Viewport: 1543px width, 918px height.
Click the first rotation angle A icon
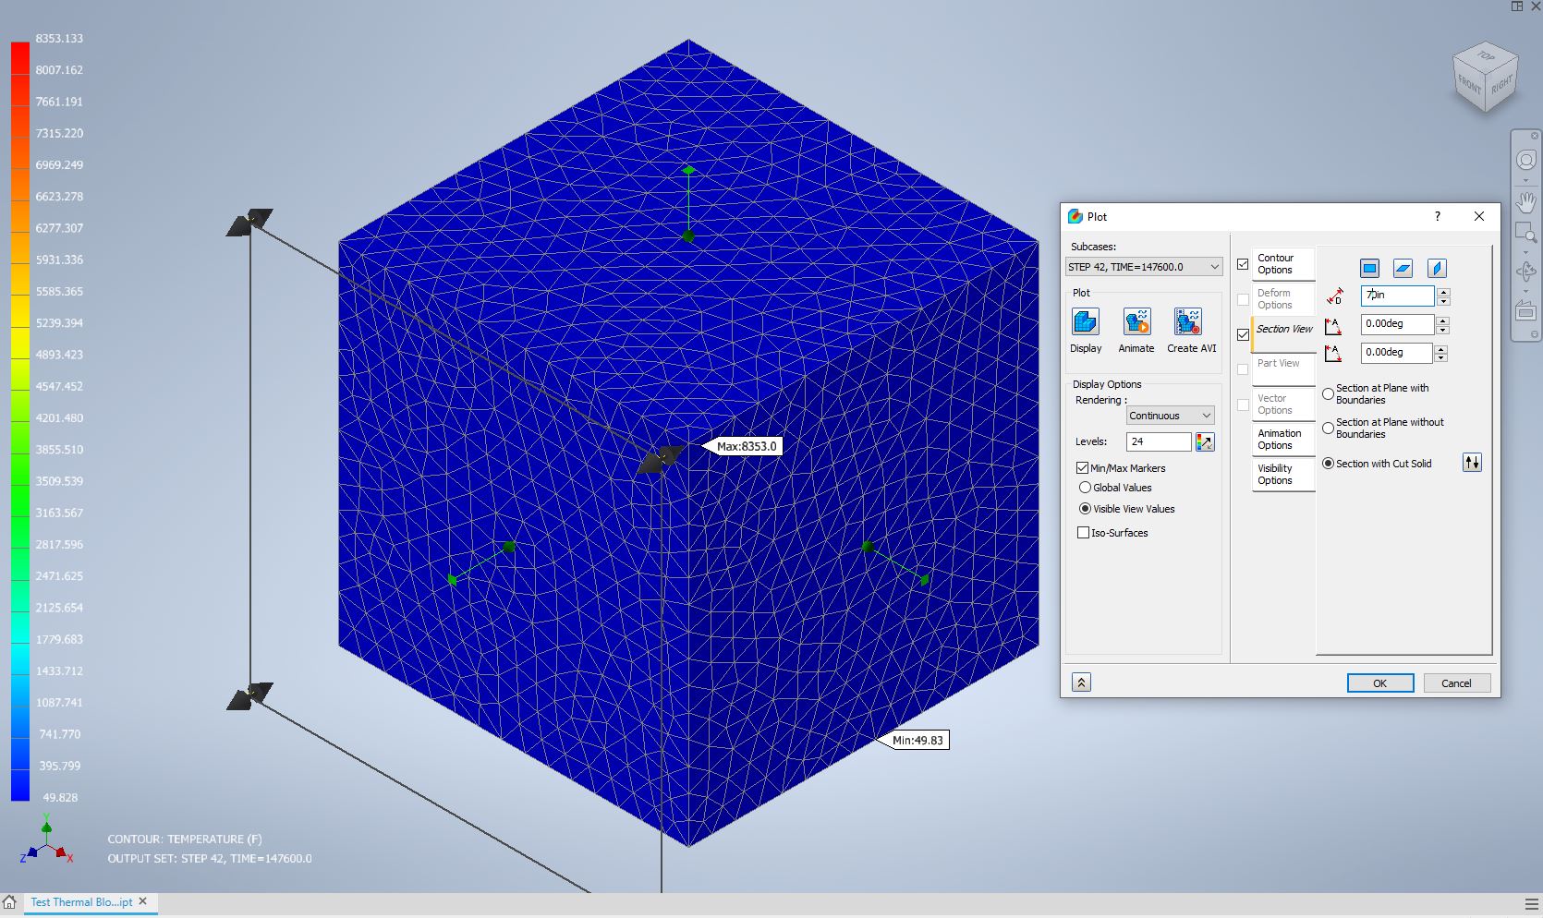[1332, 325]
